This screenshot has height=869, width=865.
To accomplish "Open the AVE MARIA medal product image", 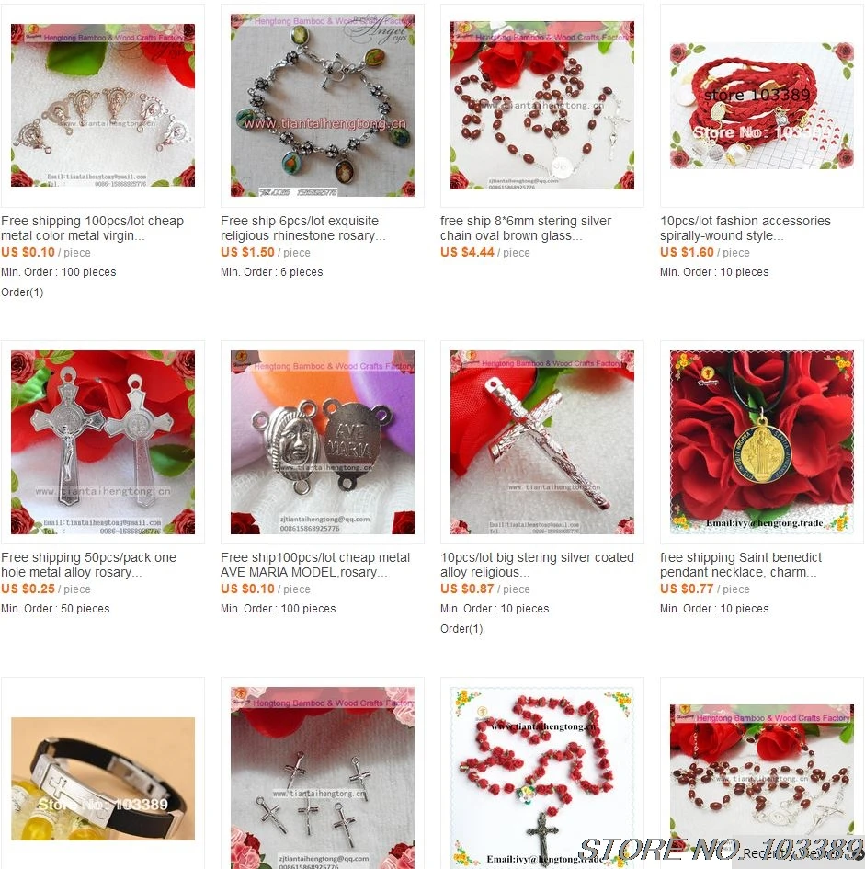I will (323, 442).
